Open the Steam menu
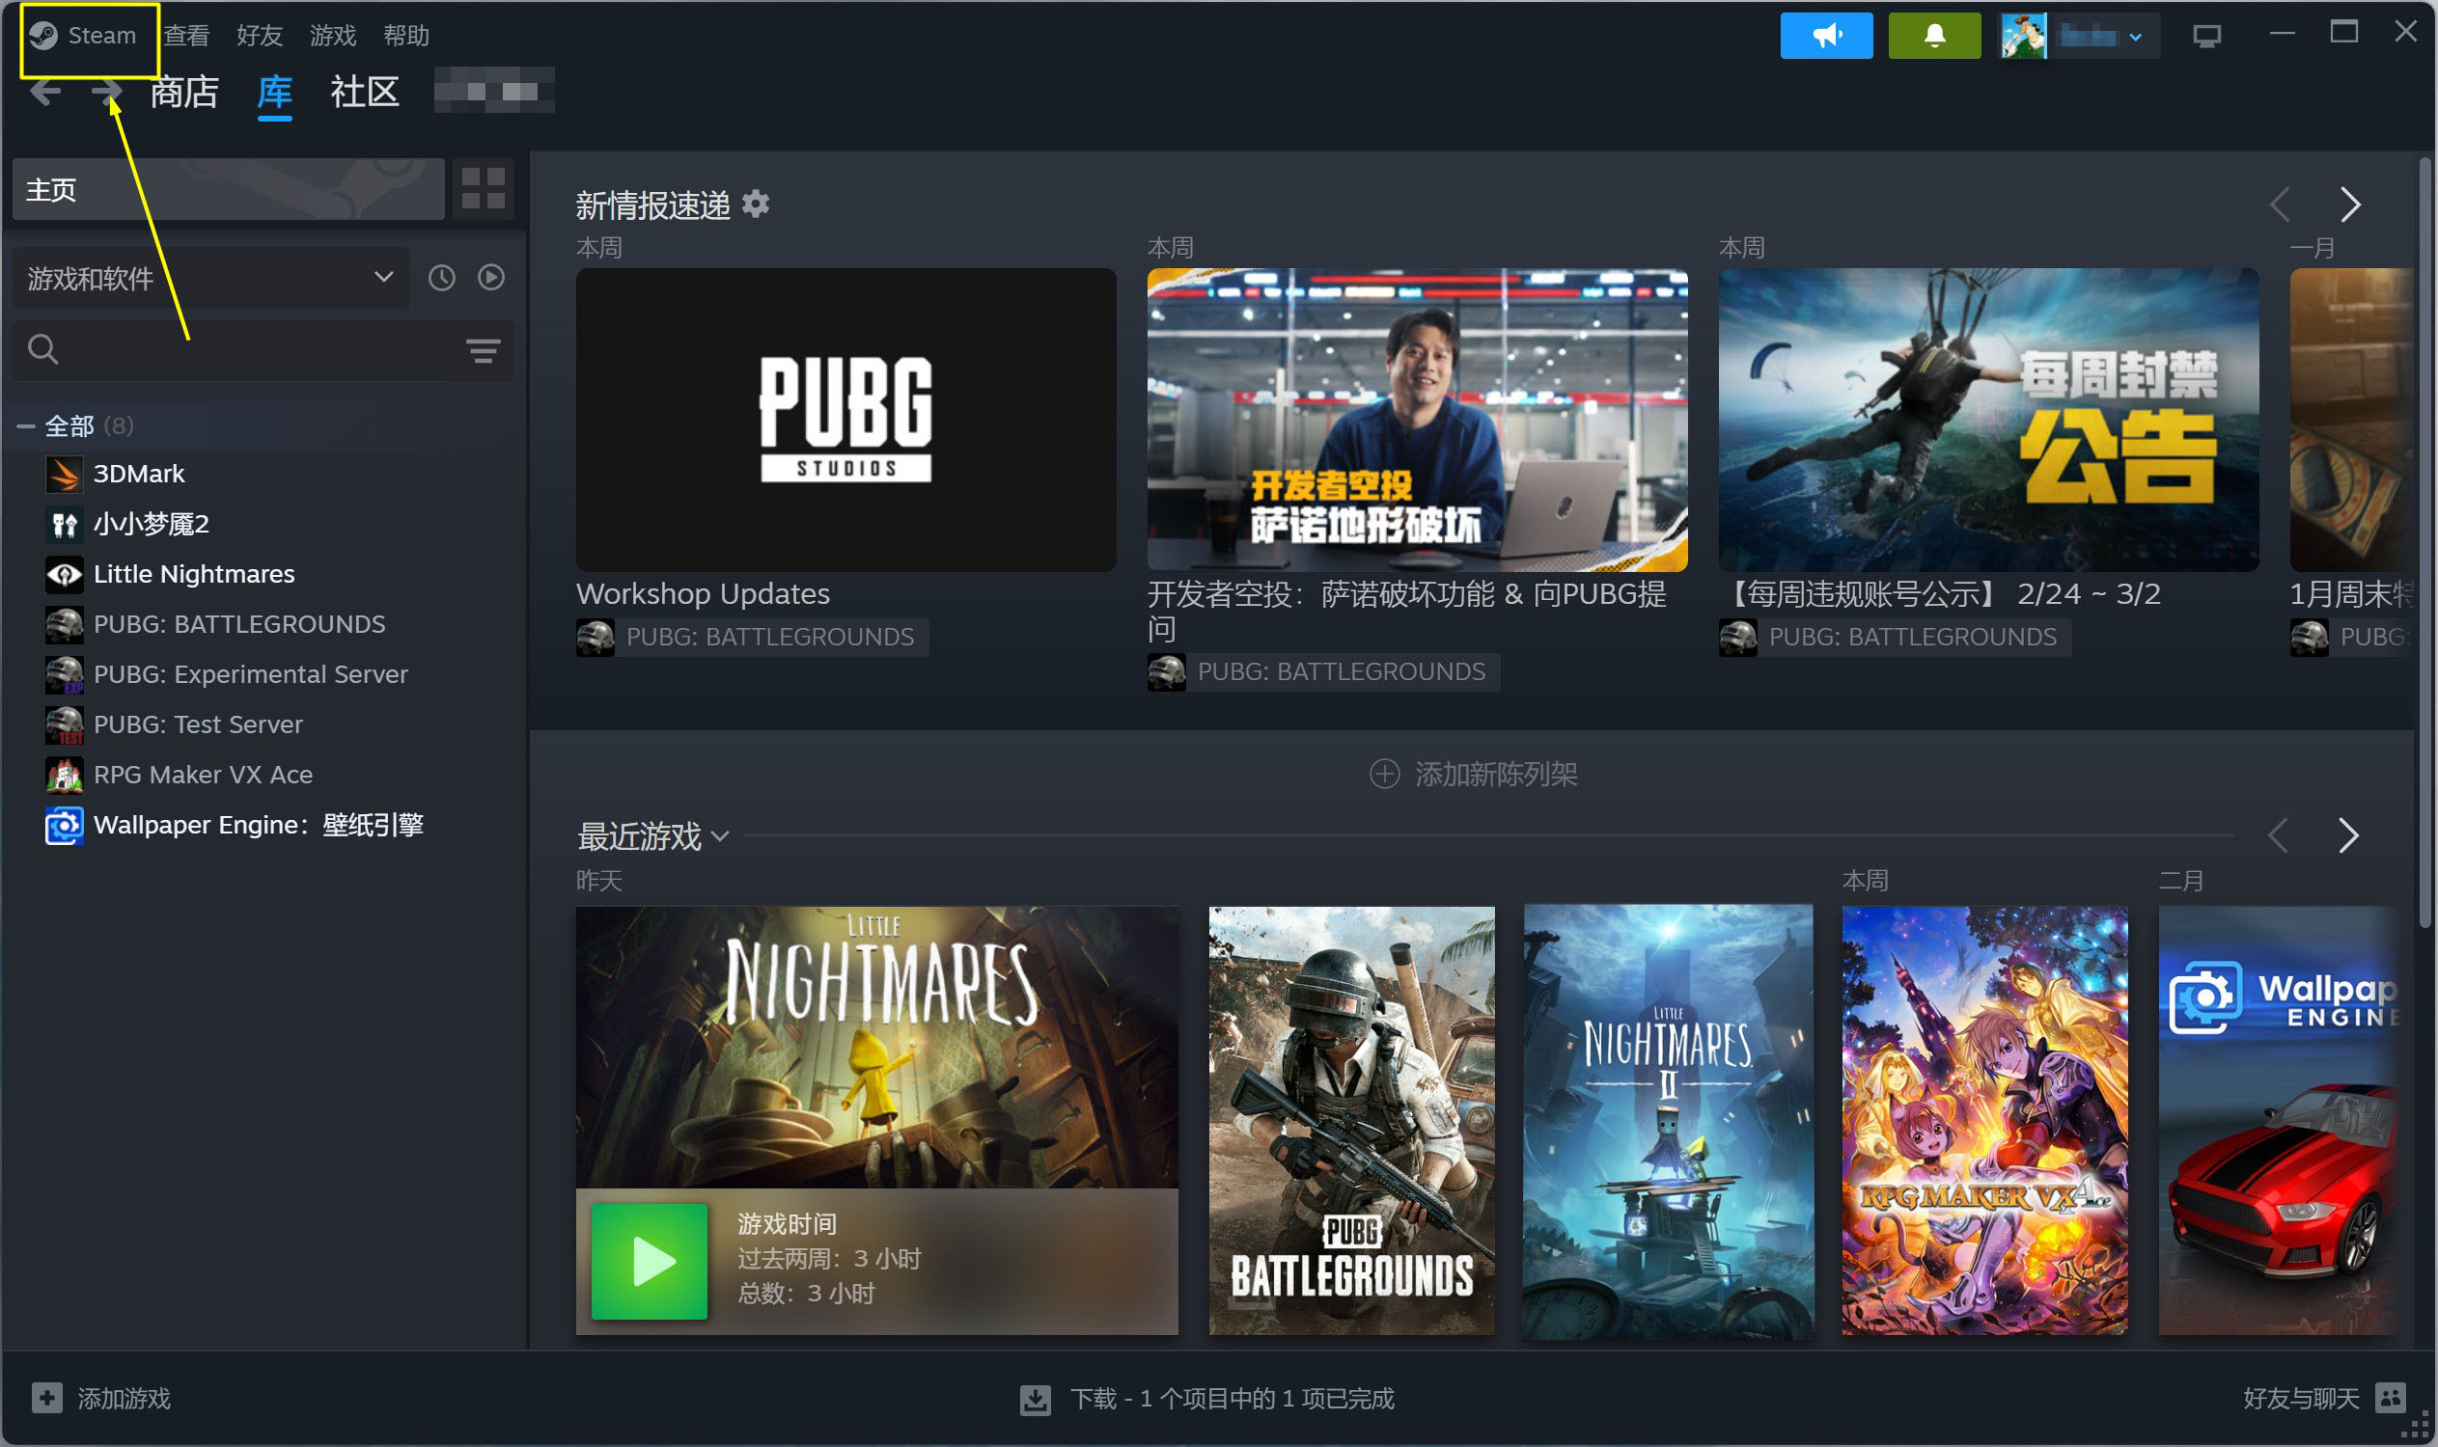This screenshot has height=1447, width=2438. point(83,35)
